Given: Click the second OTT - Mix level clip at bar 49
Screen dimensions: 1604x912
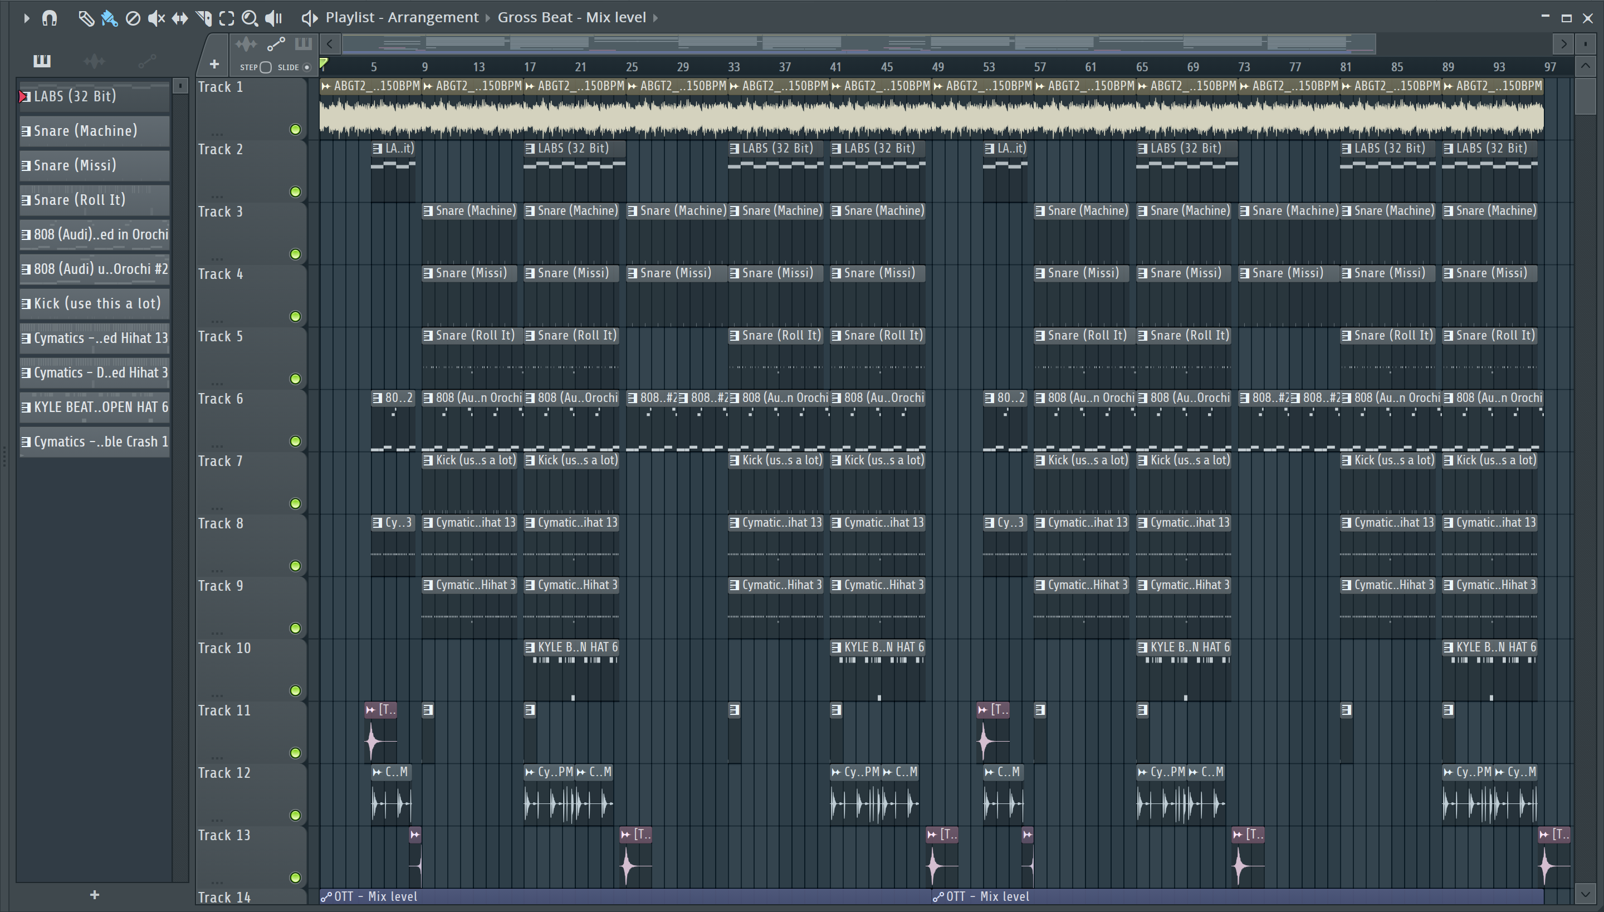Looking at the screenshot, I should coord(1238,897).
